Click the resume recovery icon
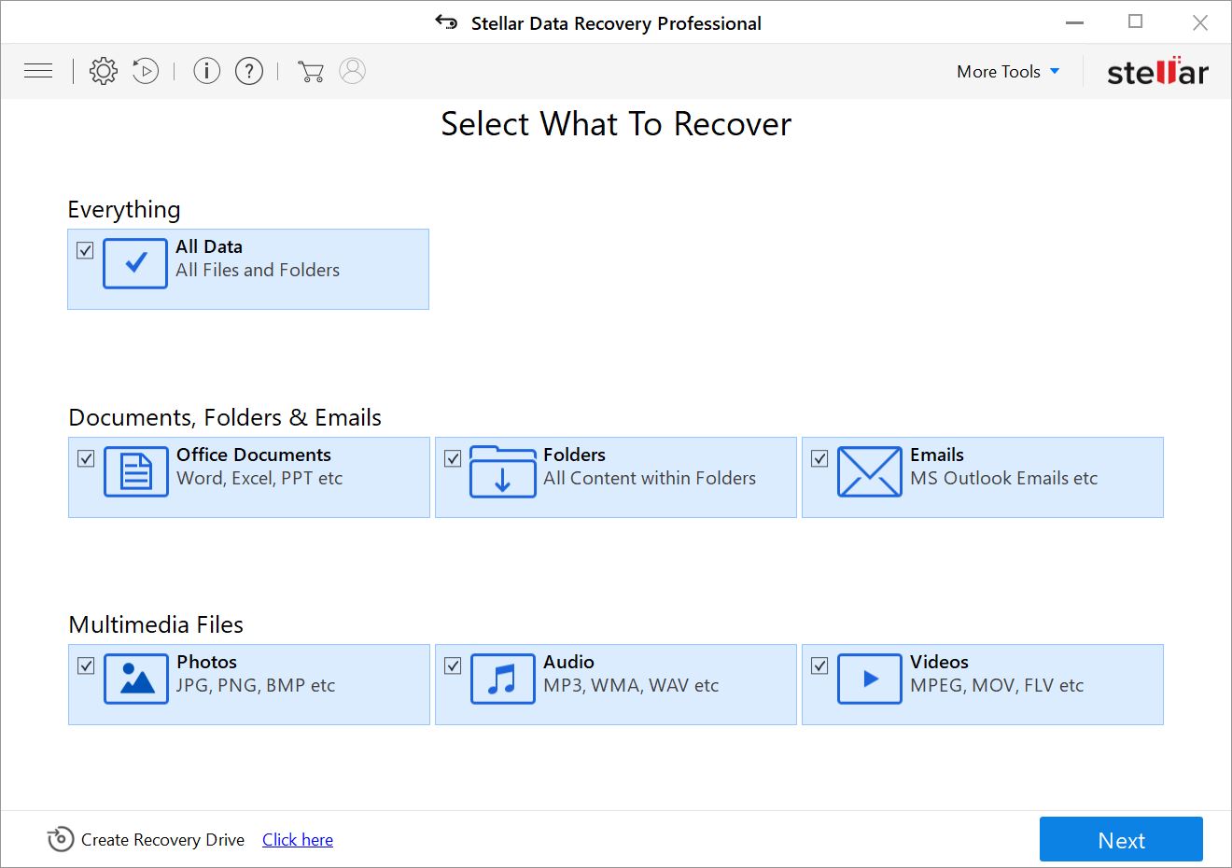Image resolution: width=1232 pixels, height=868 pixels. click(x=146, y=71)
